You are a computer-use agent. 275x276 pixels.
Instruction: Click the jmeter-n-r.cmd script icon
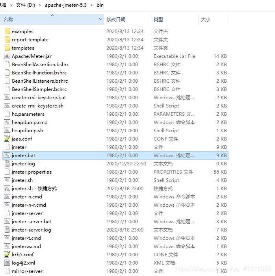pos(7,205)
